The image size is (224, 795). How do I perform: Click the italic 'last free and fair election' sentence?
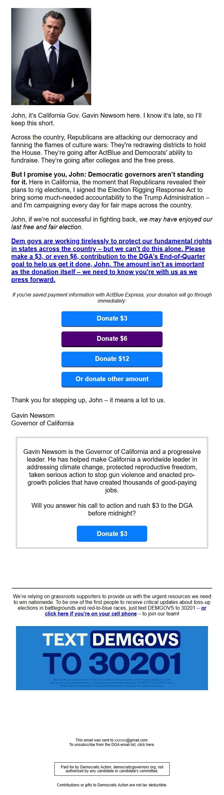[x=47, y=227]
